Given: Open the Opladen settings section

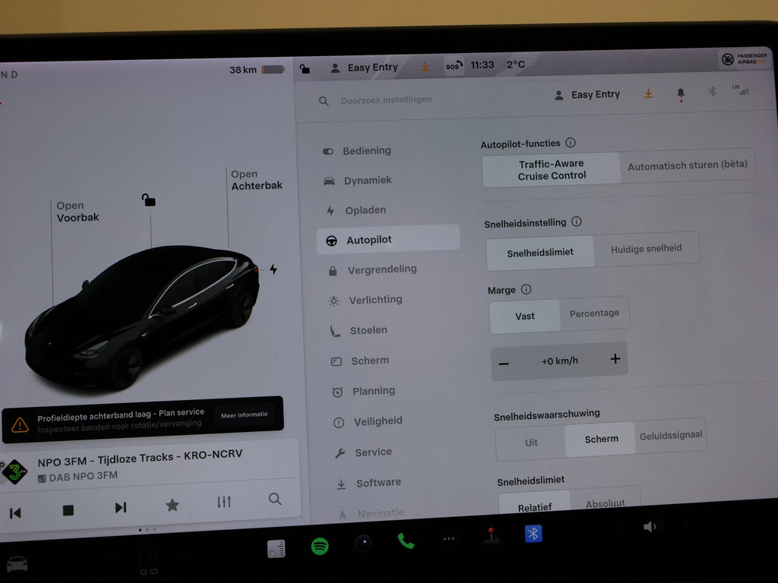Looking at the screenshot, I should 365,210.
